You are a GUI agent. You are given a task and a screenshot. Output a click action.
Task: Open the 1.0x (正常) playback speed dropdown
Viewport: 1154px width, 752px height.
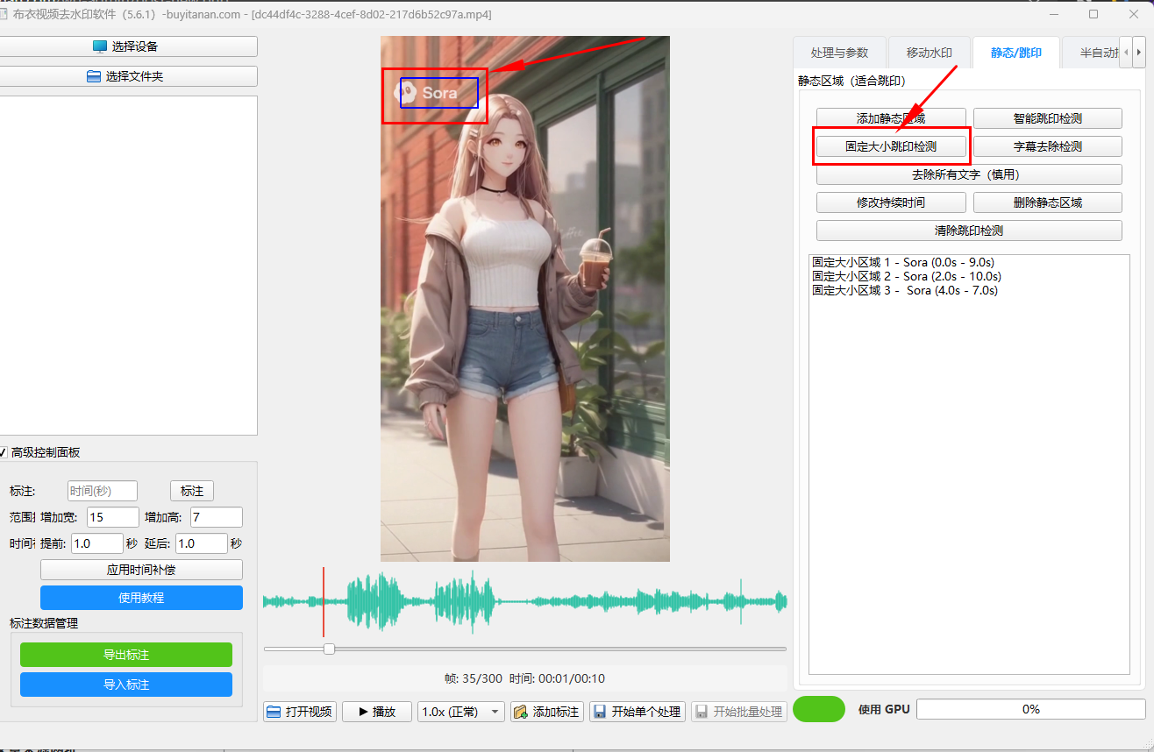[461, 712]
